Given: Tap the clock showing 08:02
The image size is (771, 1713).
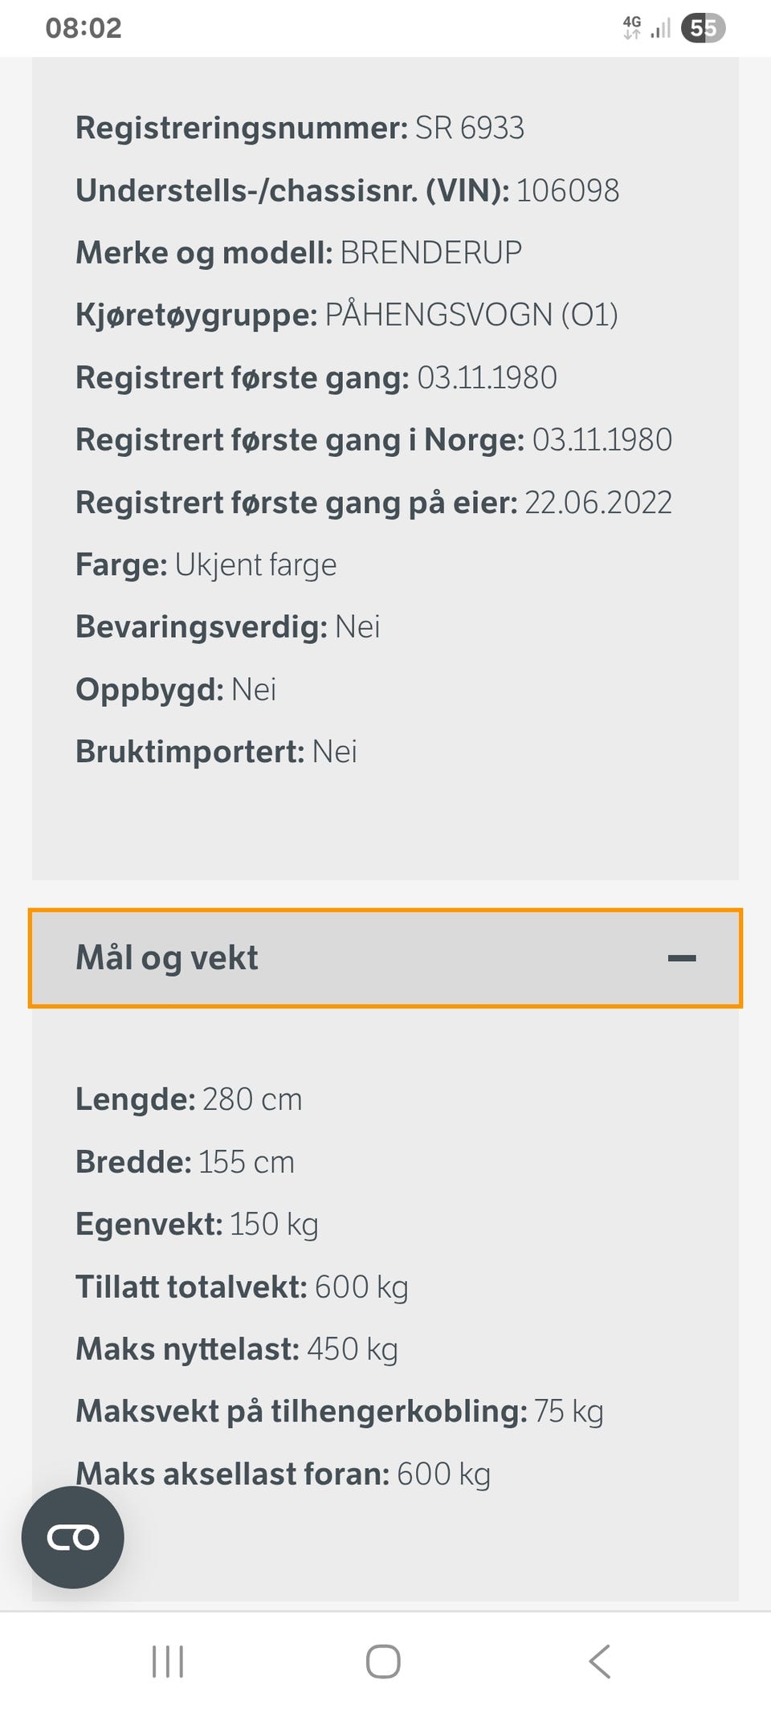Looking at the screenshot, I should click(83, 29).
